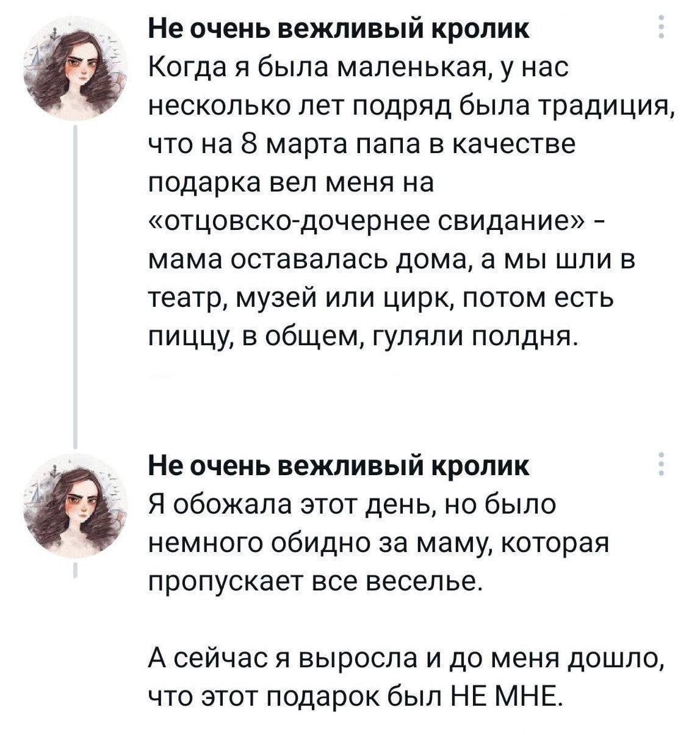Click the paragraph «А сейчас я выросла»

click(x=405, y=659)
